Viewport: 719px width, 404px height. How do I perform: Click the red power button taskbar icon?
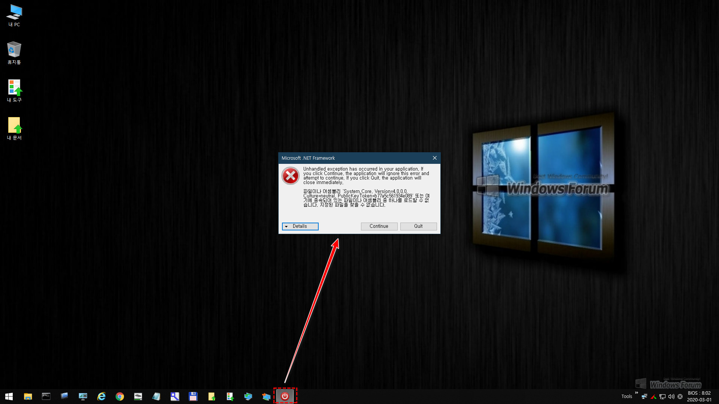[285, 396]
